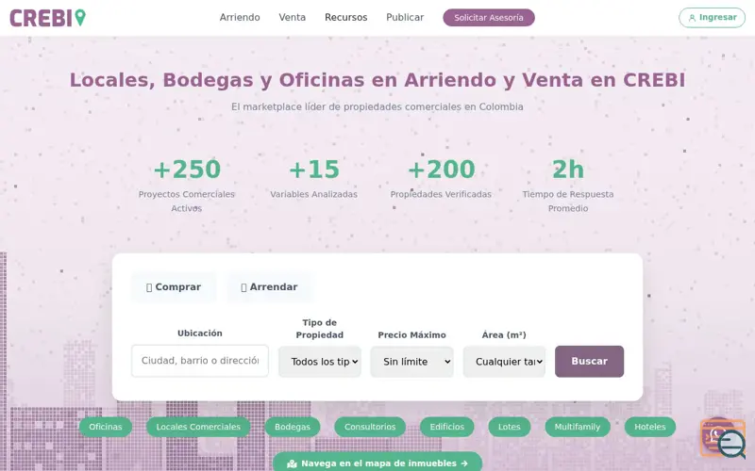Open the Venta menu
This screenshot has width=755, height=471.
point(293,17)
